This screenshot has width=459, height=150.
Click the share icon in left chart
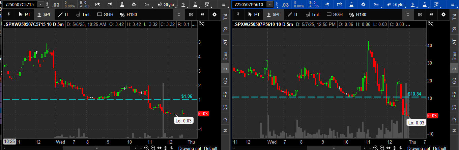point(97,4)
